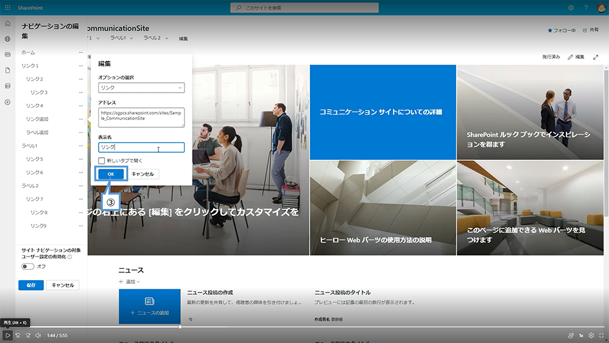Skip forward 10 seconds in video

[28, 335]
